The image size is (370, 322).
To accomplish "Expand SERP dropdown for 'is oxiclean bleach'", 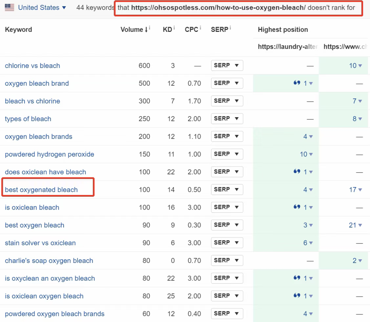I will (227, 207).
